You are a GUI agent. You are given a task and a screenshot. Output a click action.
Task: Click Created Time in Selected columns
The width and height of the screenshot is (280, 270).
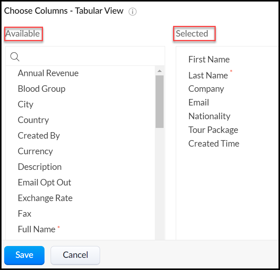(214, 144)
